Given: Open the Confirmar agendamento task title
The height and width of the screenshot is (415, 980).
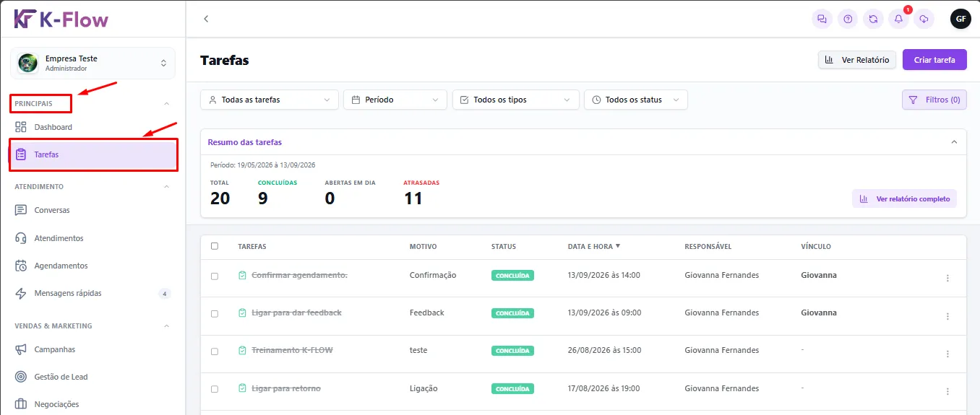Looking at the screenshot, I should tap(299, 275).
